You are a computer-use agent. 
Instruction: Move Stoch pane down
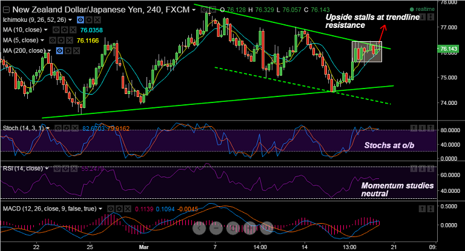point(422,129)
